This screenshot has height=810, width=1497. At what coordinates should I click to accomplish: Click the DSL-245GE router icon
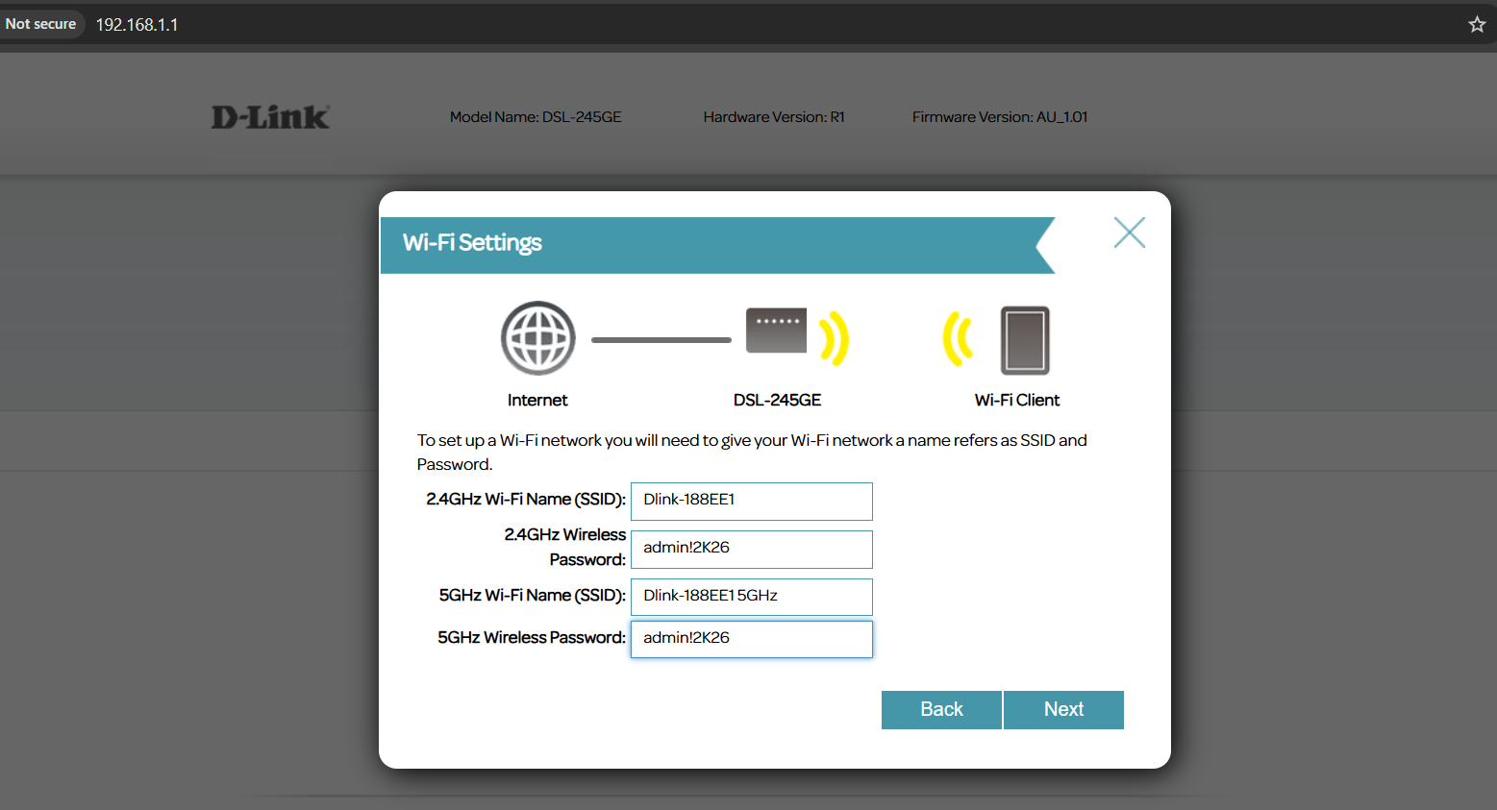tap(776, 331)
